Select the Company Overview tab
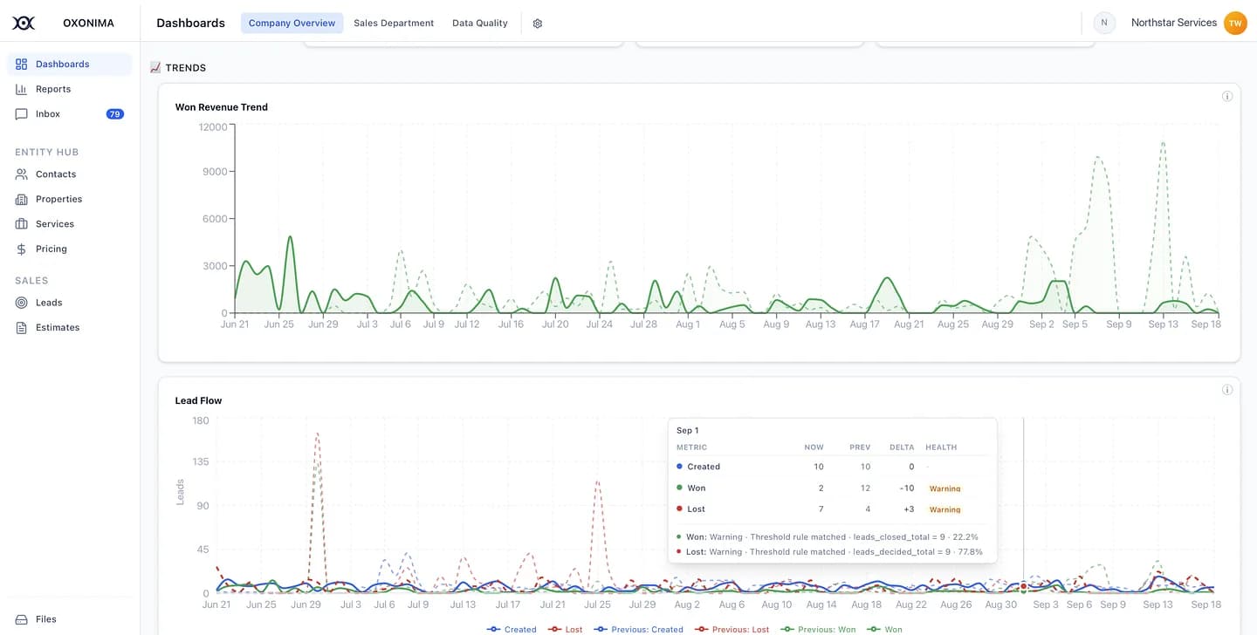 tap(292, 24)
